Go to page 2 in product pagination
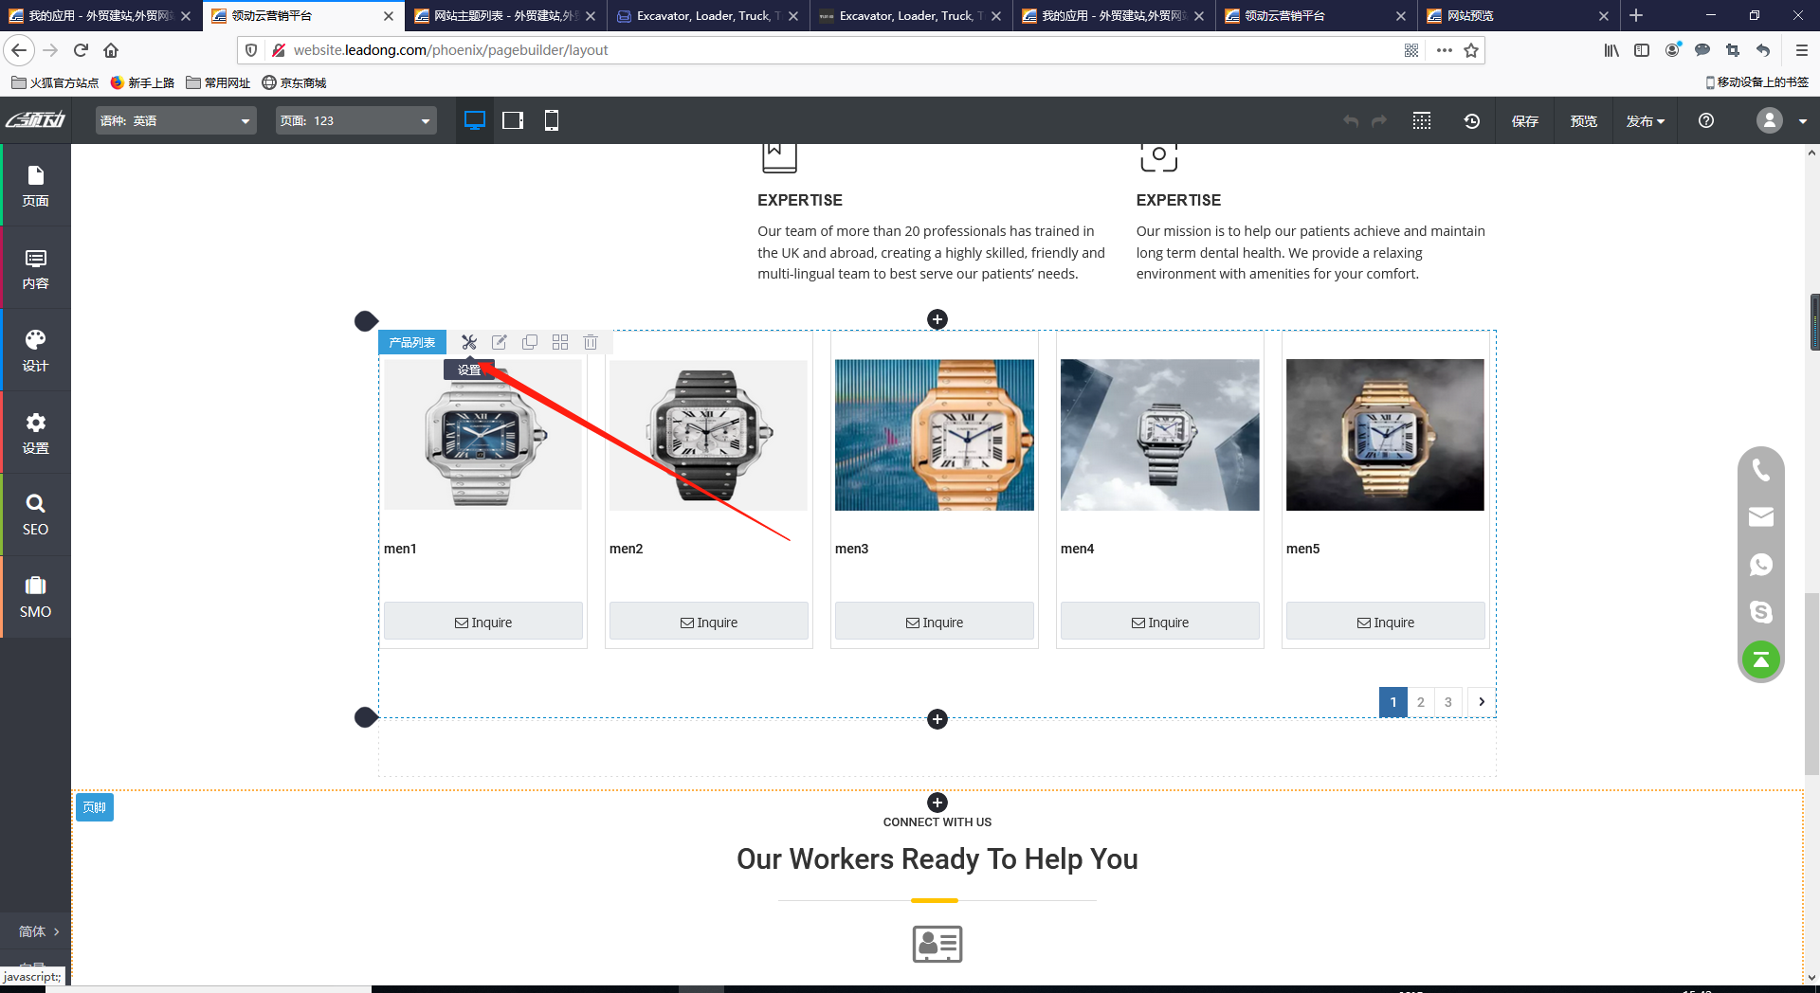Screen dimensions: 1820x993 (x=1420, y=702)
